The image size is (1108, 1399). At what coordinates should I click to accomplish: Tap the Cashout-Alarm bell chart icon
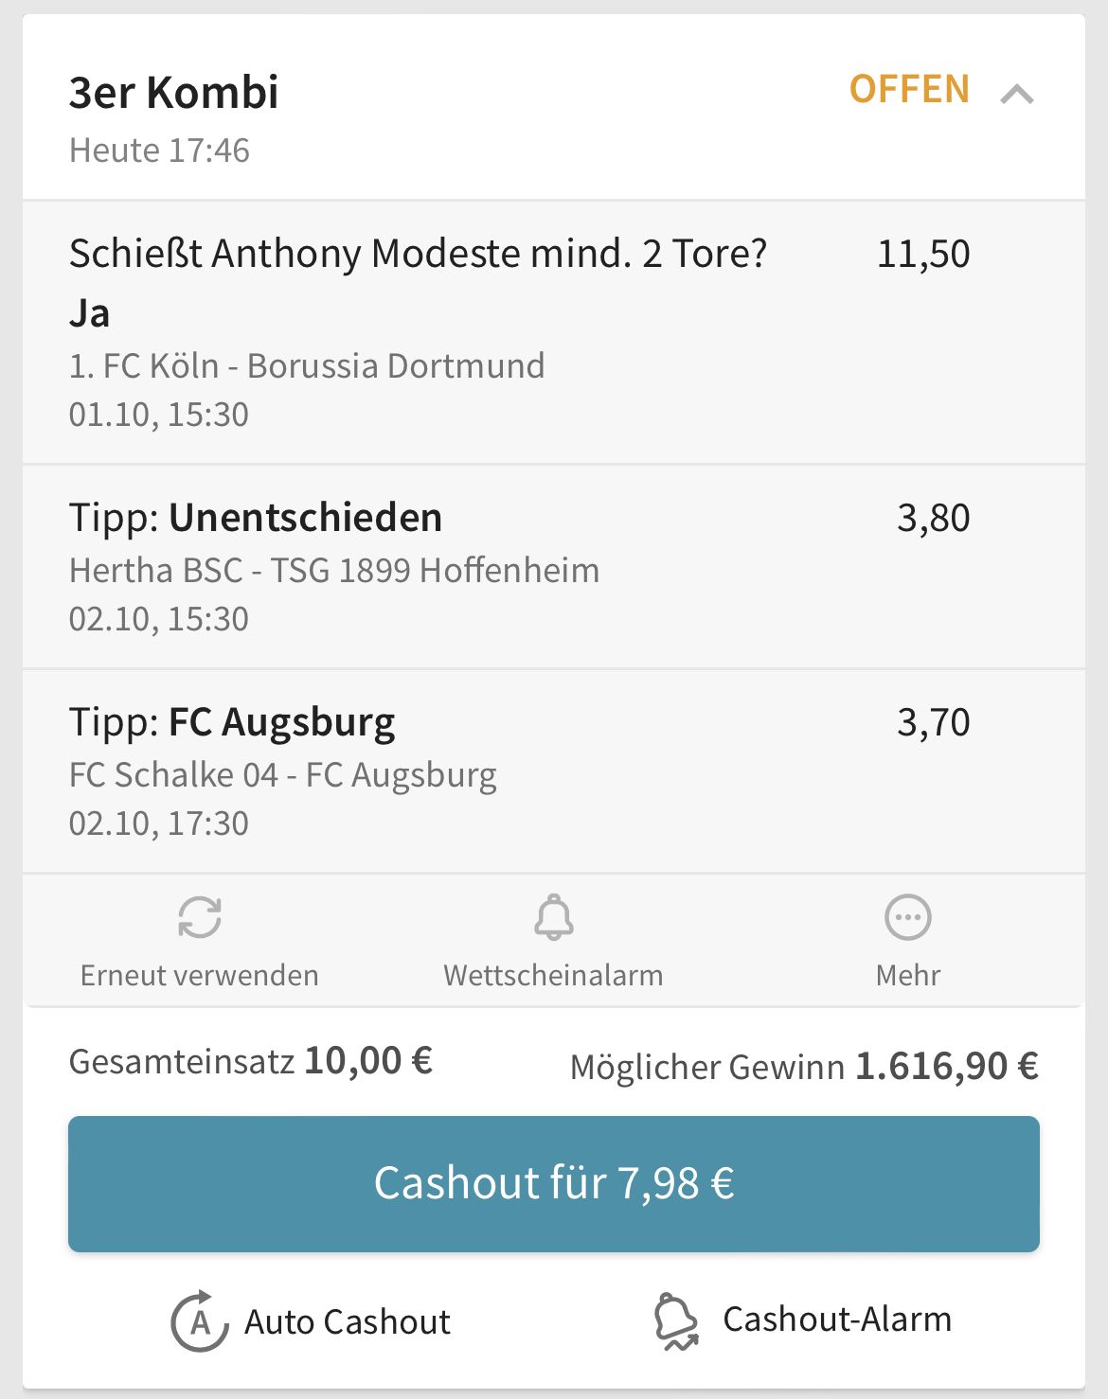coord(676,1320)
